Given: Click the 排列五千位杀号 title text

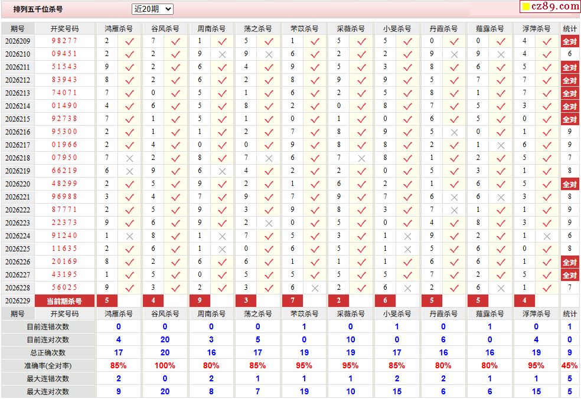Looking at the screenshot, I should coord(38,9).
